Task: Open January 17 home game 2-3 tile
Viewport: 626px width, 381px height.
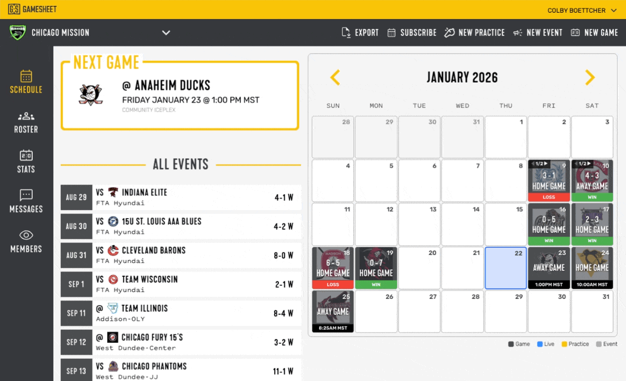Action: click(592, 224)
